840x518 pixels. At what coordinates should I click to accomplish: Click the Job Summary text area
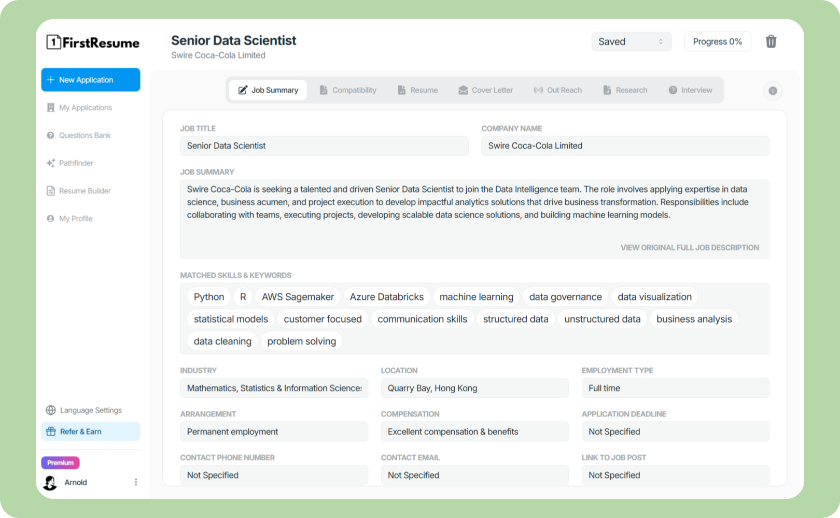[x=474, y=219]
